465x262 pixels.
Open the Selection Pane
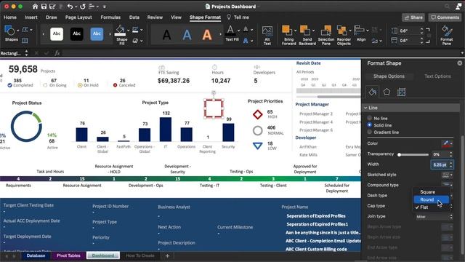[326, 36]
